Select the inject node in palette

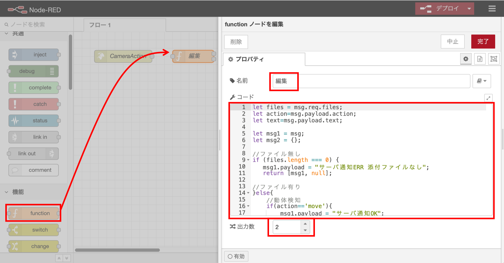[34, 55]
